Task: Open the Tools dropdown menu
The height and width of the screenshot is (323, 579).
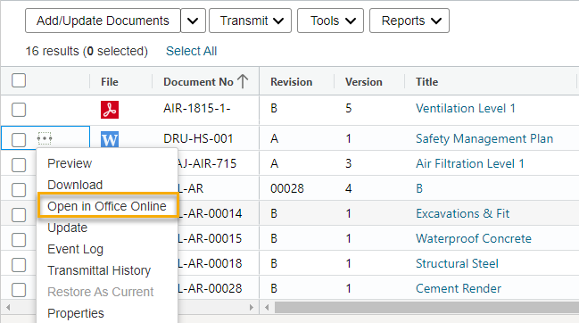Action: pos(330,21)
